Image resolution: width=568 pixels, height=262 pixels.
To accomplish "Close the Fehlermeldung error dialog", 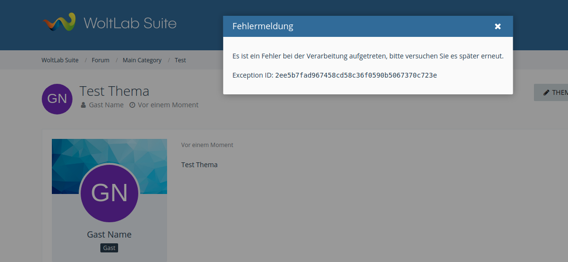I will (x=498, y=26).
